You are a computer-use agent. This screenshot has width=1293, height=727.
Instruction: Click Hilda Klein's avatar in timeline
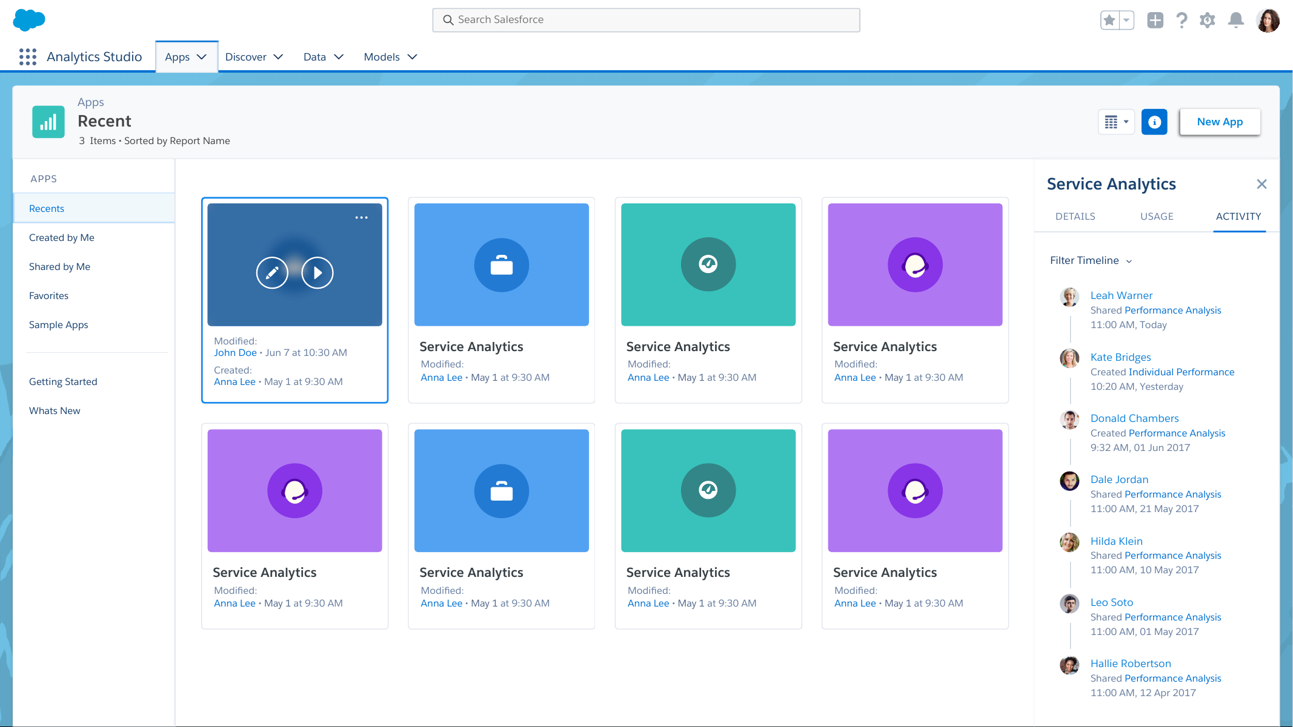(1069, 542)
